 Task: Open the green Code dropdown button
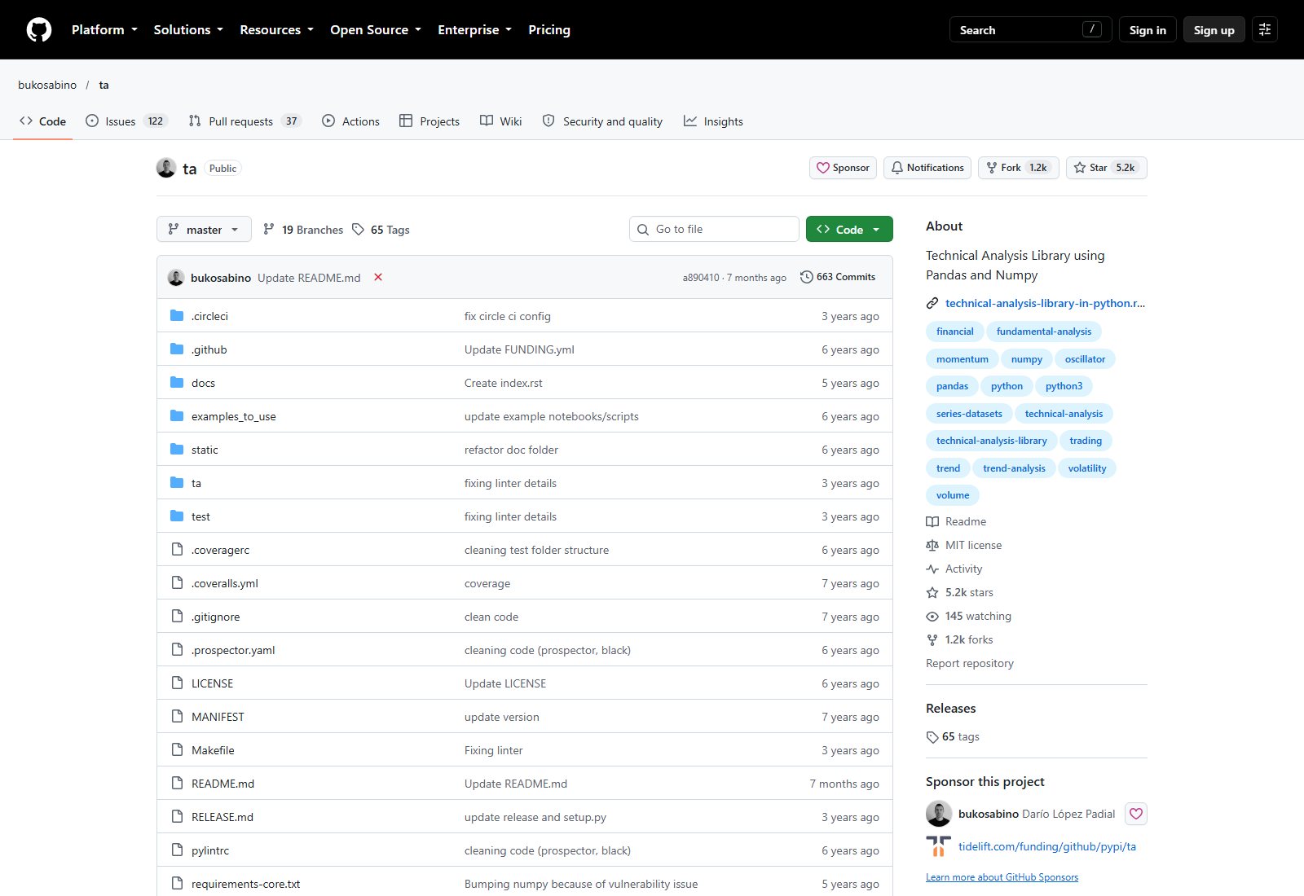(x=849, y=230)
